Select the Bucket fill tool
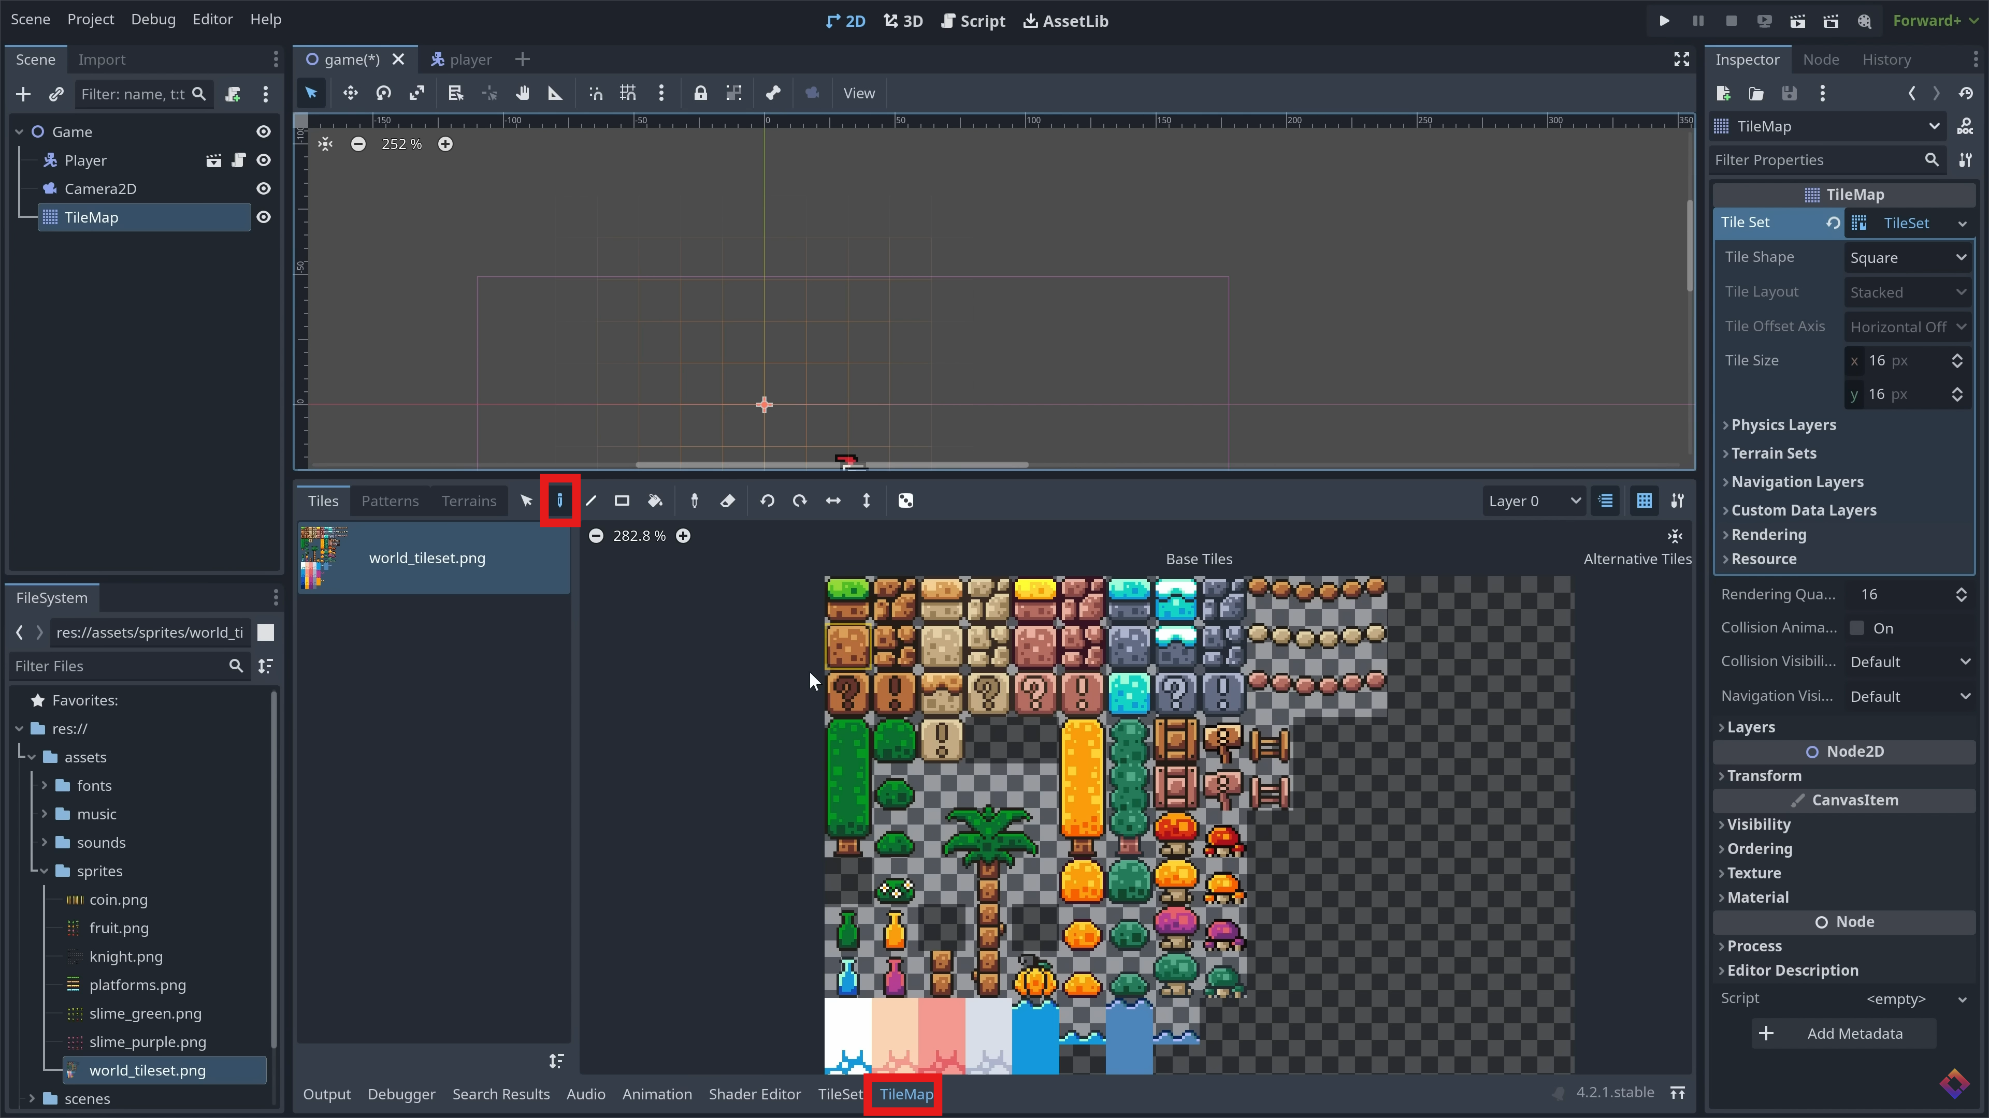1989x1118 pixels. [655, 501]
